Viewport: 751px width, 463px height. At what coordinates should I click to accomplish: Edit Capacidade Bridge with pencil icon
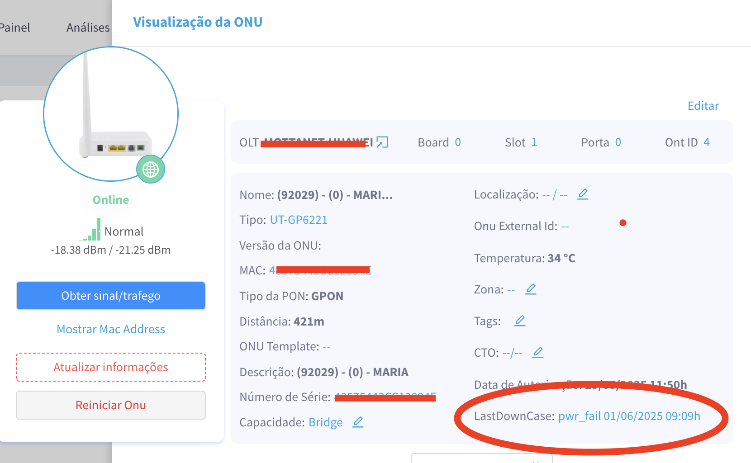coord(358,422)
